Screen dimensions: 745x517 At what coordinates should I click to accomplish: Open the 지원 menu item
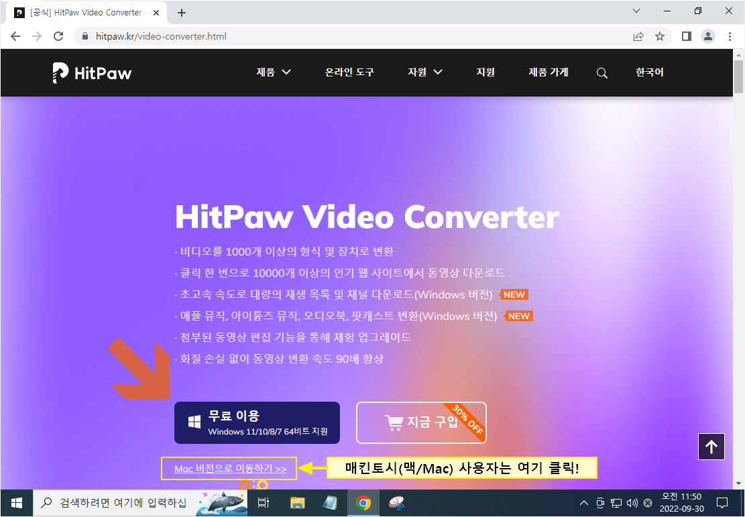[485, 72]
